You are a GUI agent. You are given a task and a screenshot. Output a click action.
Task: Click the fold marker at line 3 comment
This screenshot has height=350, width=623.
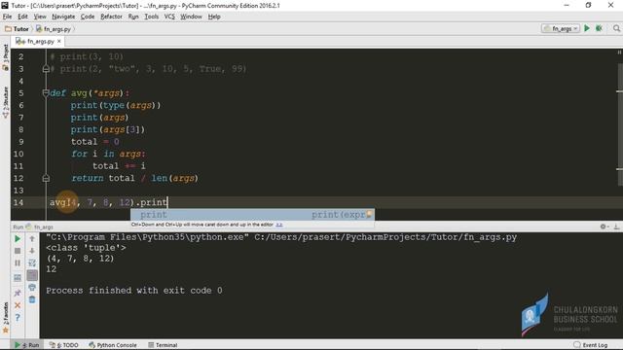(46, 69)
